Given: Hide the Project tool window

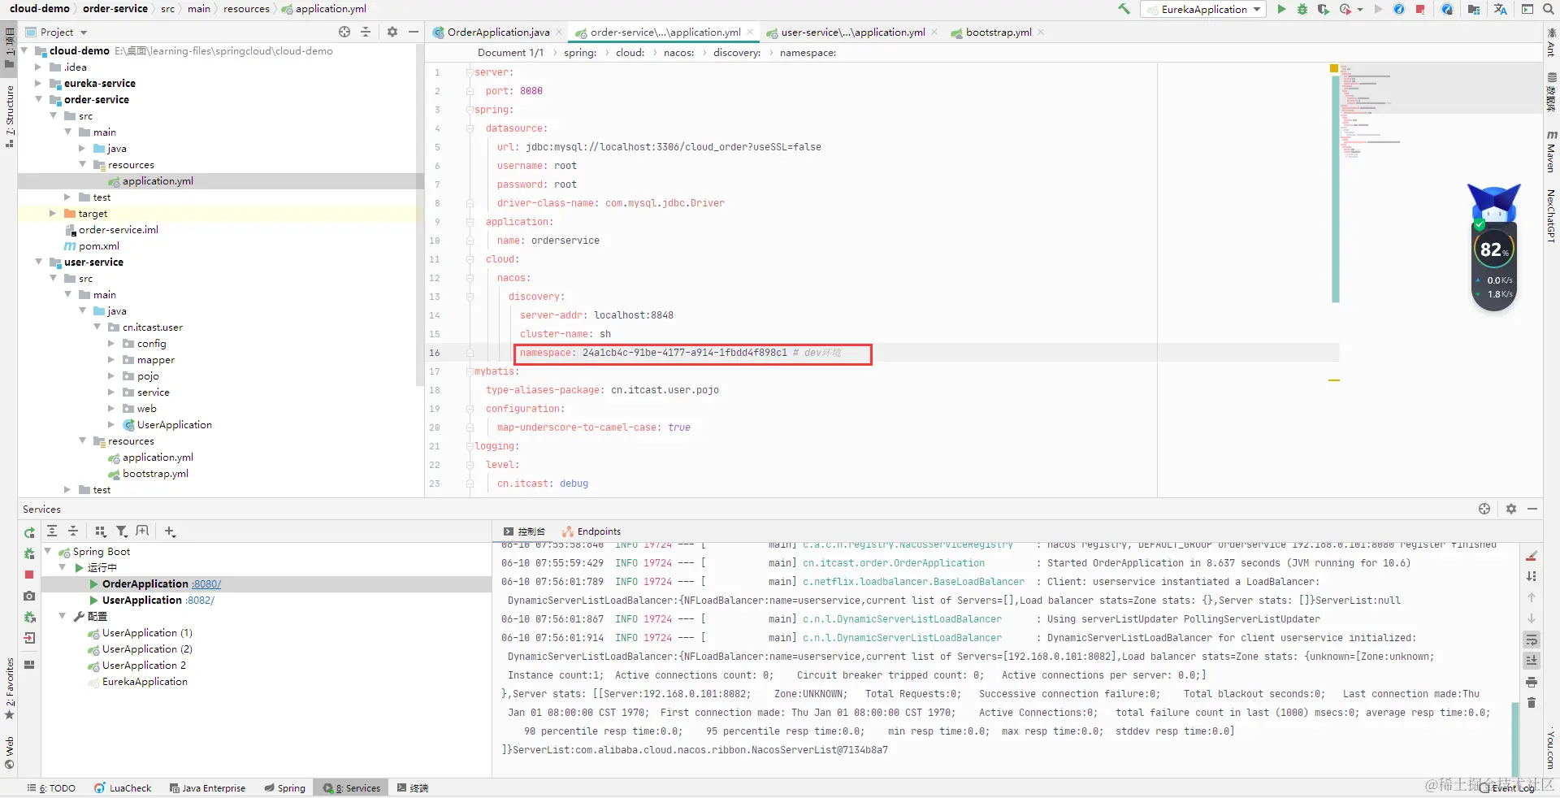Looking at the screenshot, I should pos(414,32).
